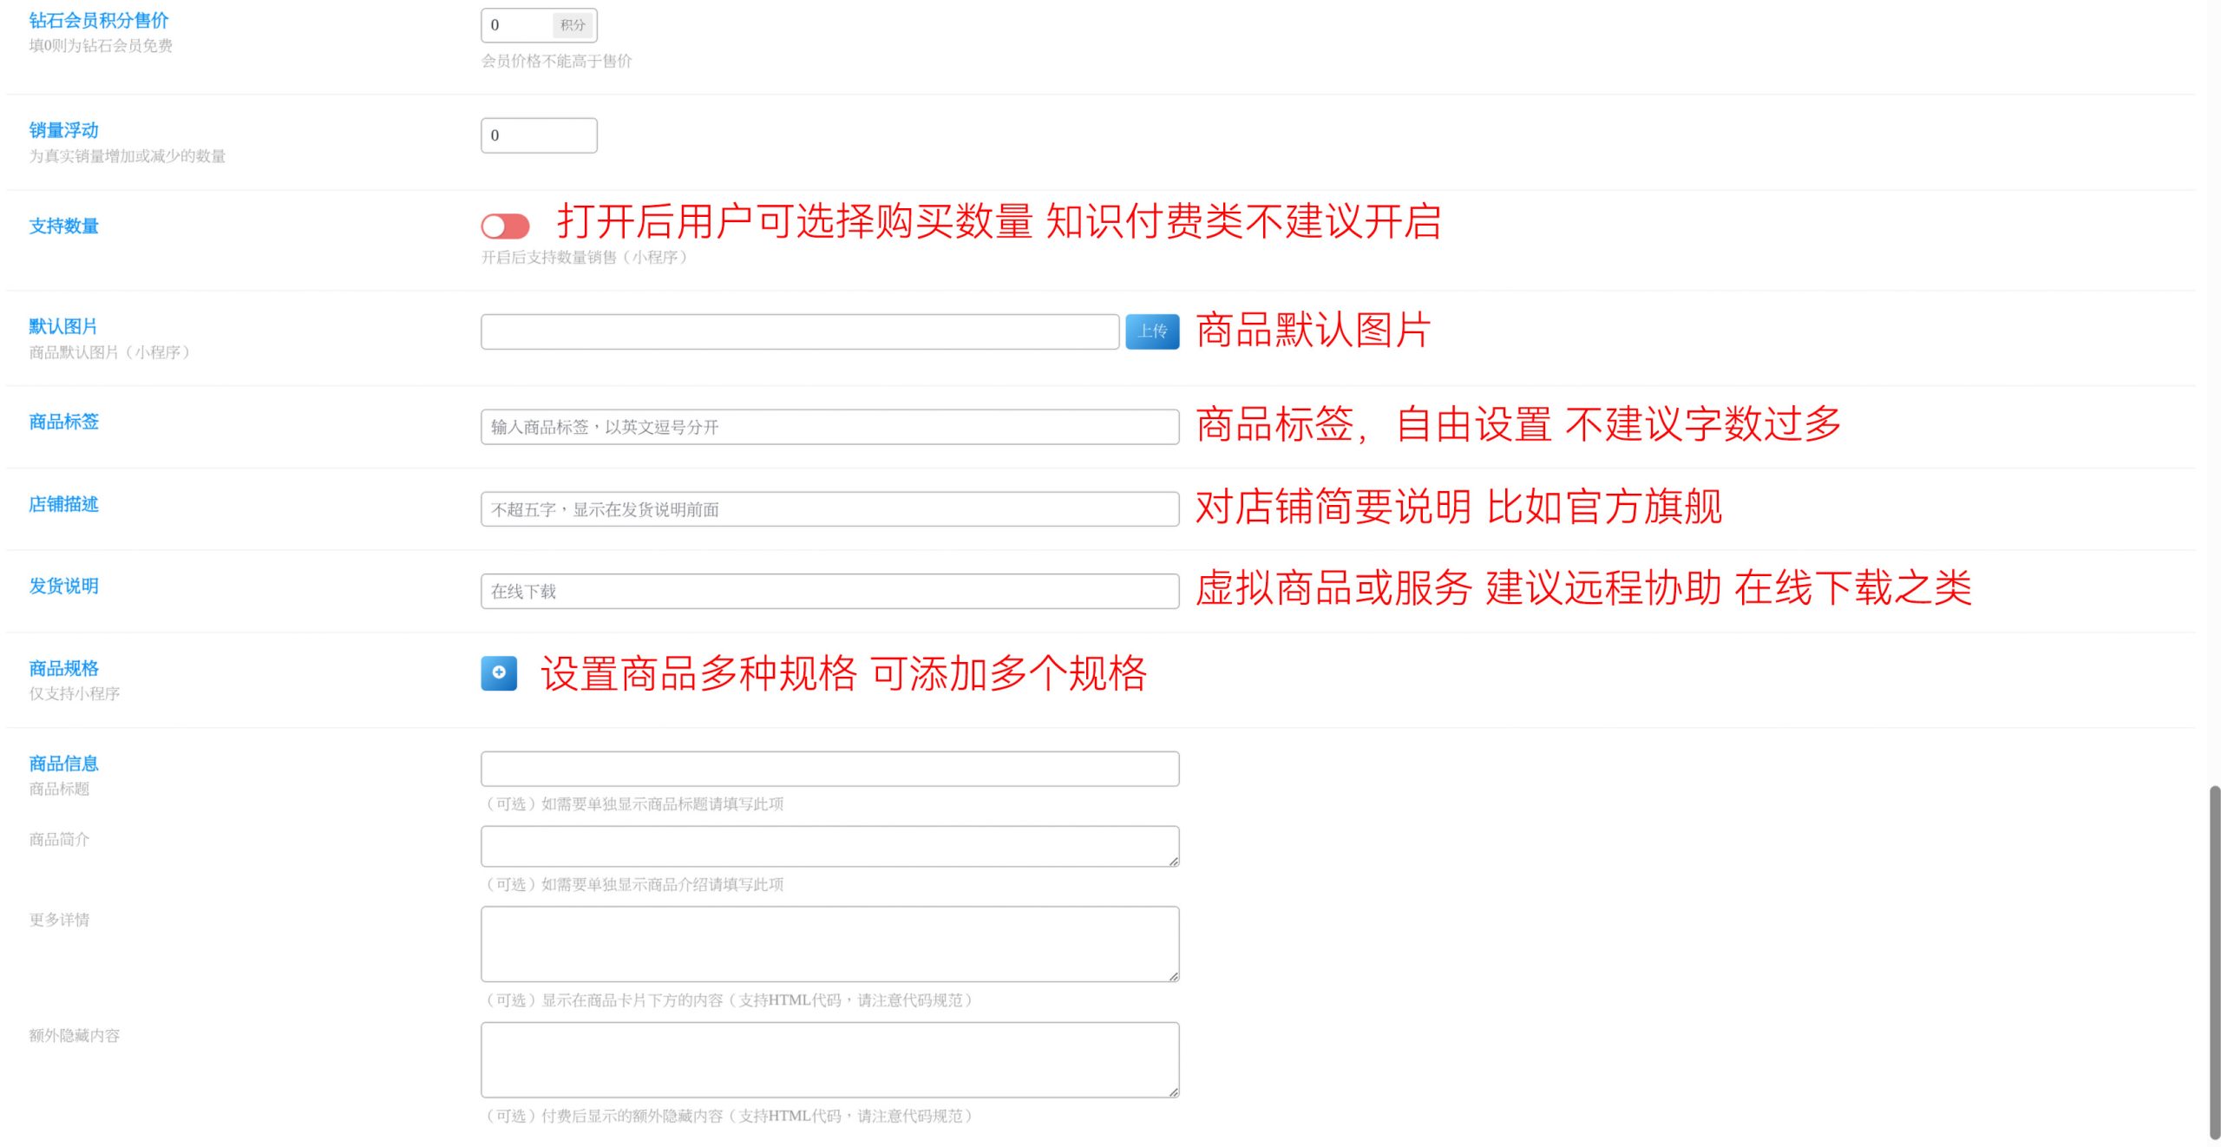Toggle the 支持数量 quantity switch
The image size is (2221, 1147).
[505, 226]
